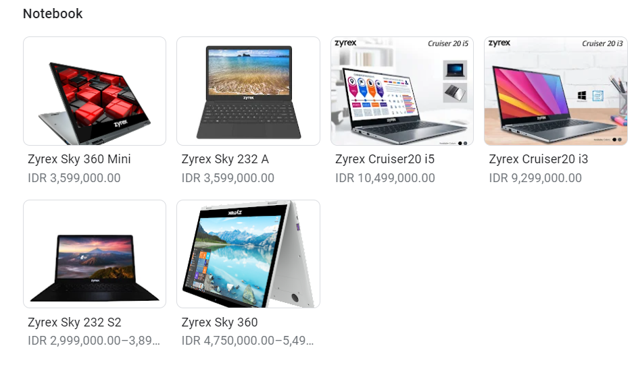Click the IDR 2,999,000.00 price range
This screenshot has height=371, width=638.
[x=94, y=341]
